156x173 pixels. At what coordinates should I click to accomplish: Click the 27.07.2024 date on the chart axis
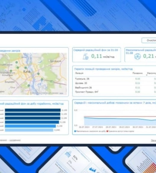pyautogui.click(x=97, y=127)
